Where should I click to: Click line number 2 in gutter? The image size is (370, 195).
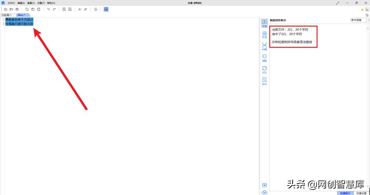3,24
